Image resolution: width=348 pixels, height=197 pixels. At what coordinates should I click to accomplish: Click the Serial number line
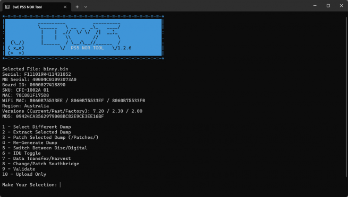point(37,74)
